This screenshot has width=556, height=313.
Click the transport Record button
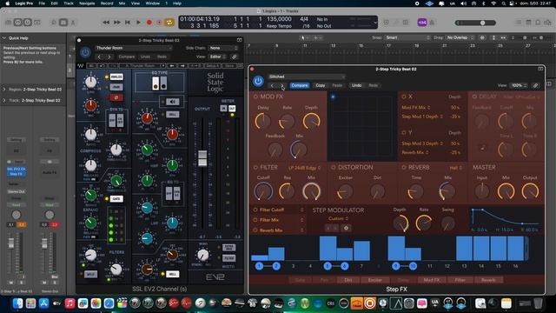149,23
